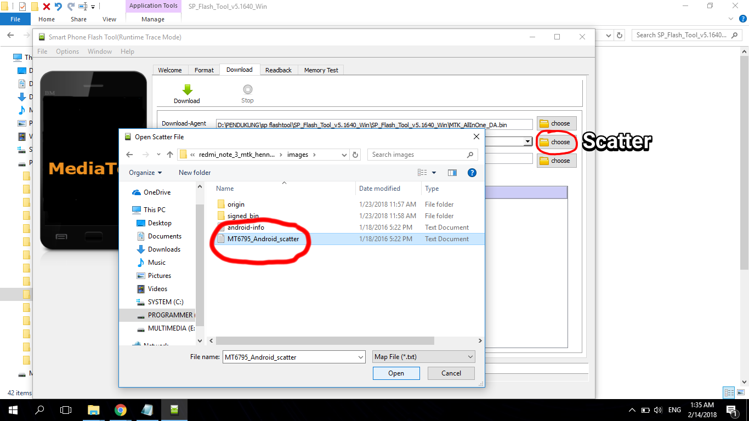The image size is (749, 421).
Task: Select MULTIMEDIA (E:) drive in navigation pane
Action: pos(171,328)
